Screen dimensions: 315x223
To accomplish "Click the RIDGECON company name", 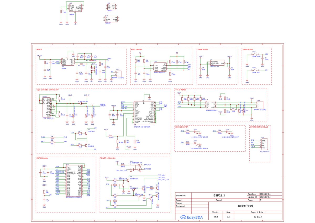I will coord(245,206).
